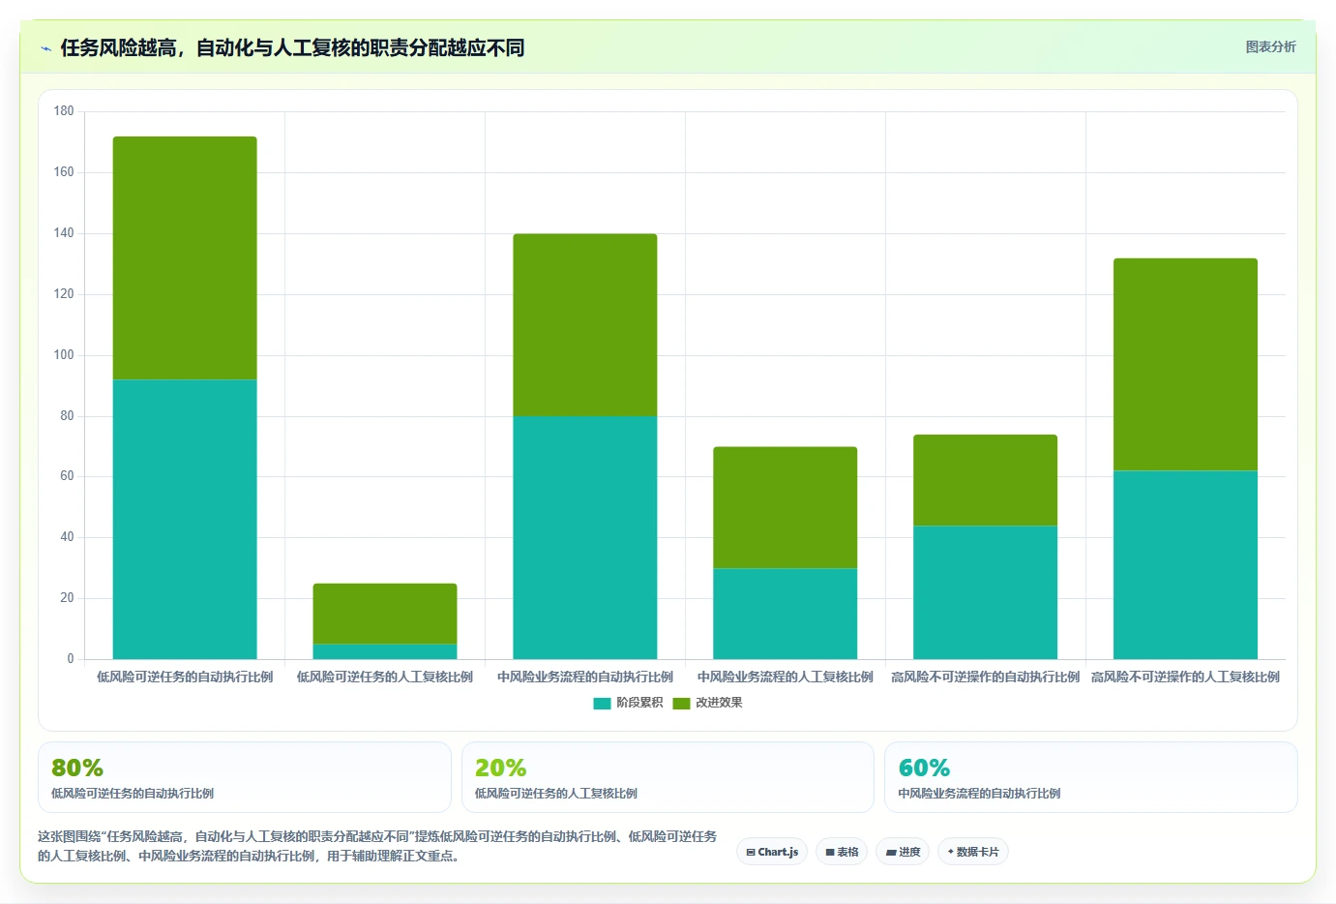
Task: Click the 阶段累积 legend label text
Action: [639, 703]
